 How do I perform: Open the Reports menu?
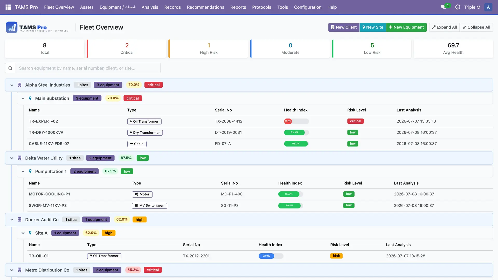pos(238,7)
